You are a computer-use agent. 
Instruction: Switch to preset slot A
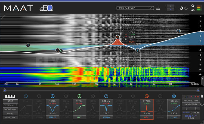click(171, 6)
